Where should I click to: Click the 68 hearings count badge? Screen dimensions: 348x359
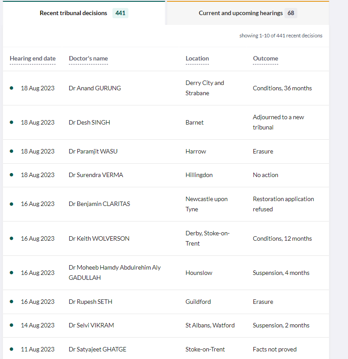point(291,13)
